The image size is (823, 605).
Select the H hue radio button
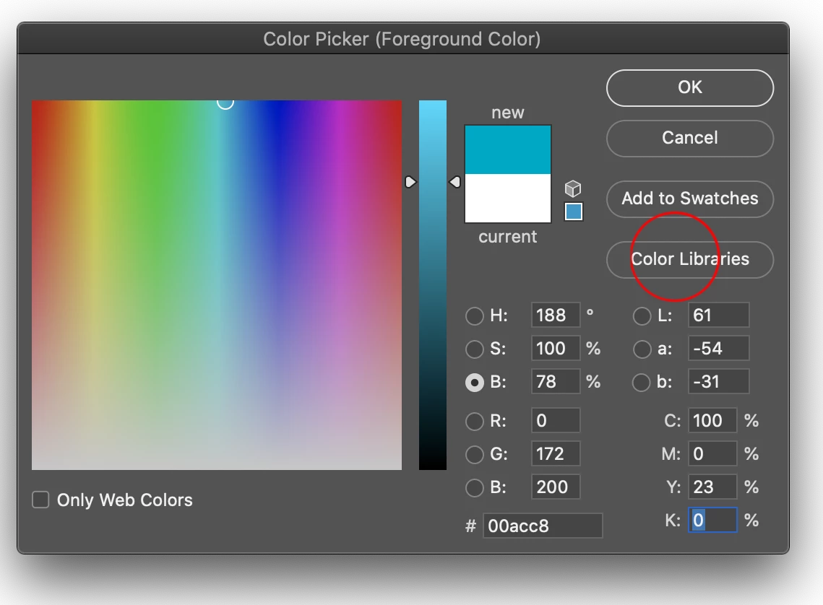(x=475, y=315)
